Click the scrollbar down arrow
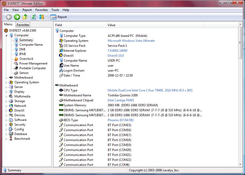The height and width of the screenshot is (175, 245). point(240,165)
